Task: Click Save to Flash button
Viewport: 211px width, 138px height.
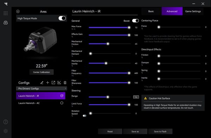Action: tap(160, 131)
